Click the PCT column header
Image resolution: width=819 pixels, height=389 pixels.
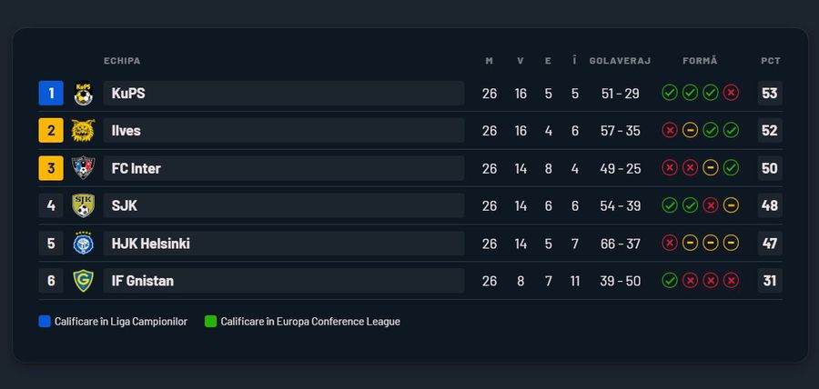[770, 61]
